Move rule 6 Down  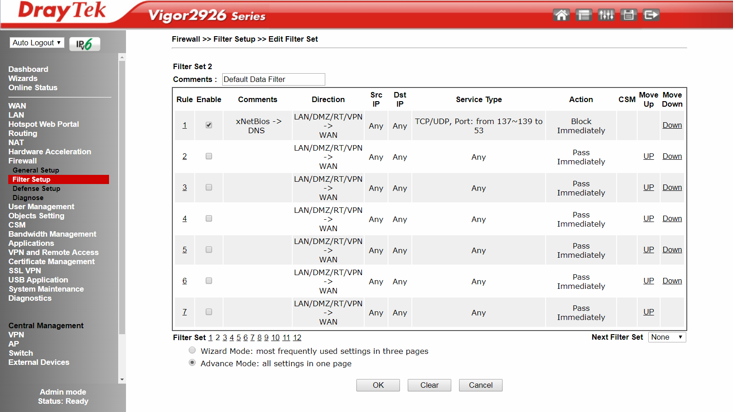coord(672,281)
